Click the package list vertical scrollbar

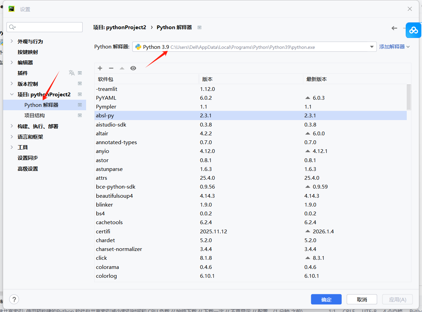[x=409, y=97]
